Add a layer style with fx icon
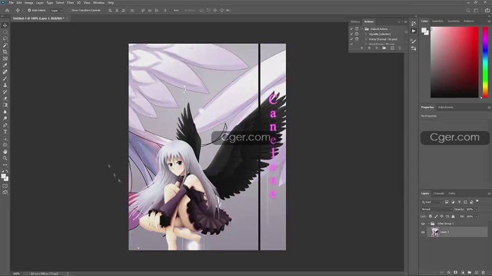Screen dimensions: 492x276 coord(449,273)
